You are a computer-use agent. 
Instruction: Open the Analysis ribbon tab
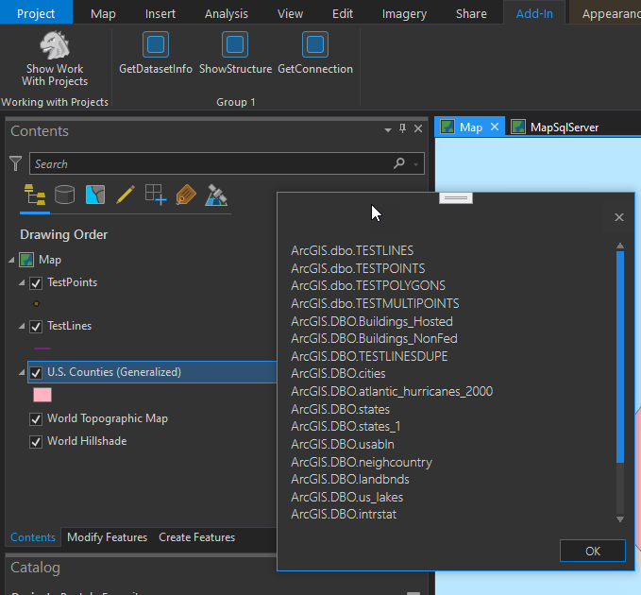[x=226, y=13]
